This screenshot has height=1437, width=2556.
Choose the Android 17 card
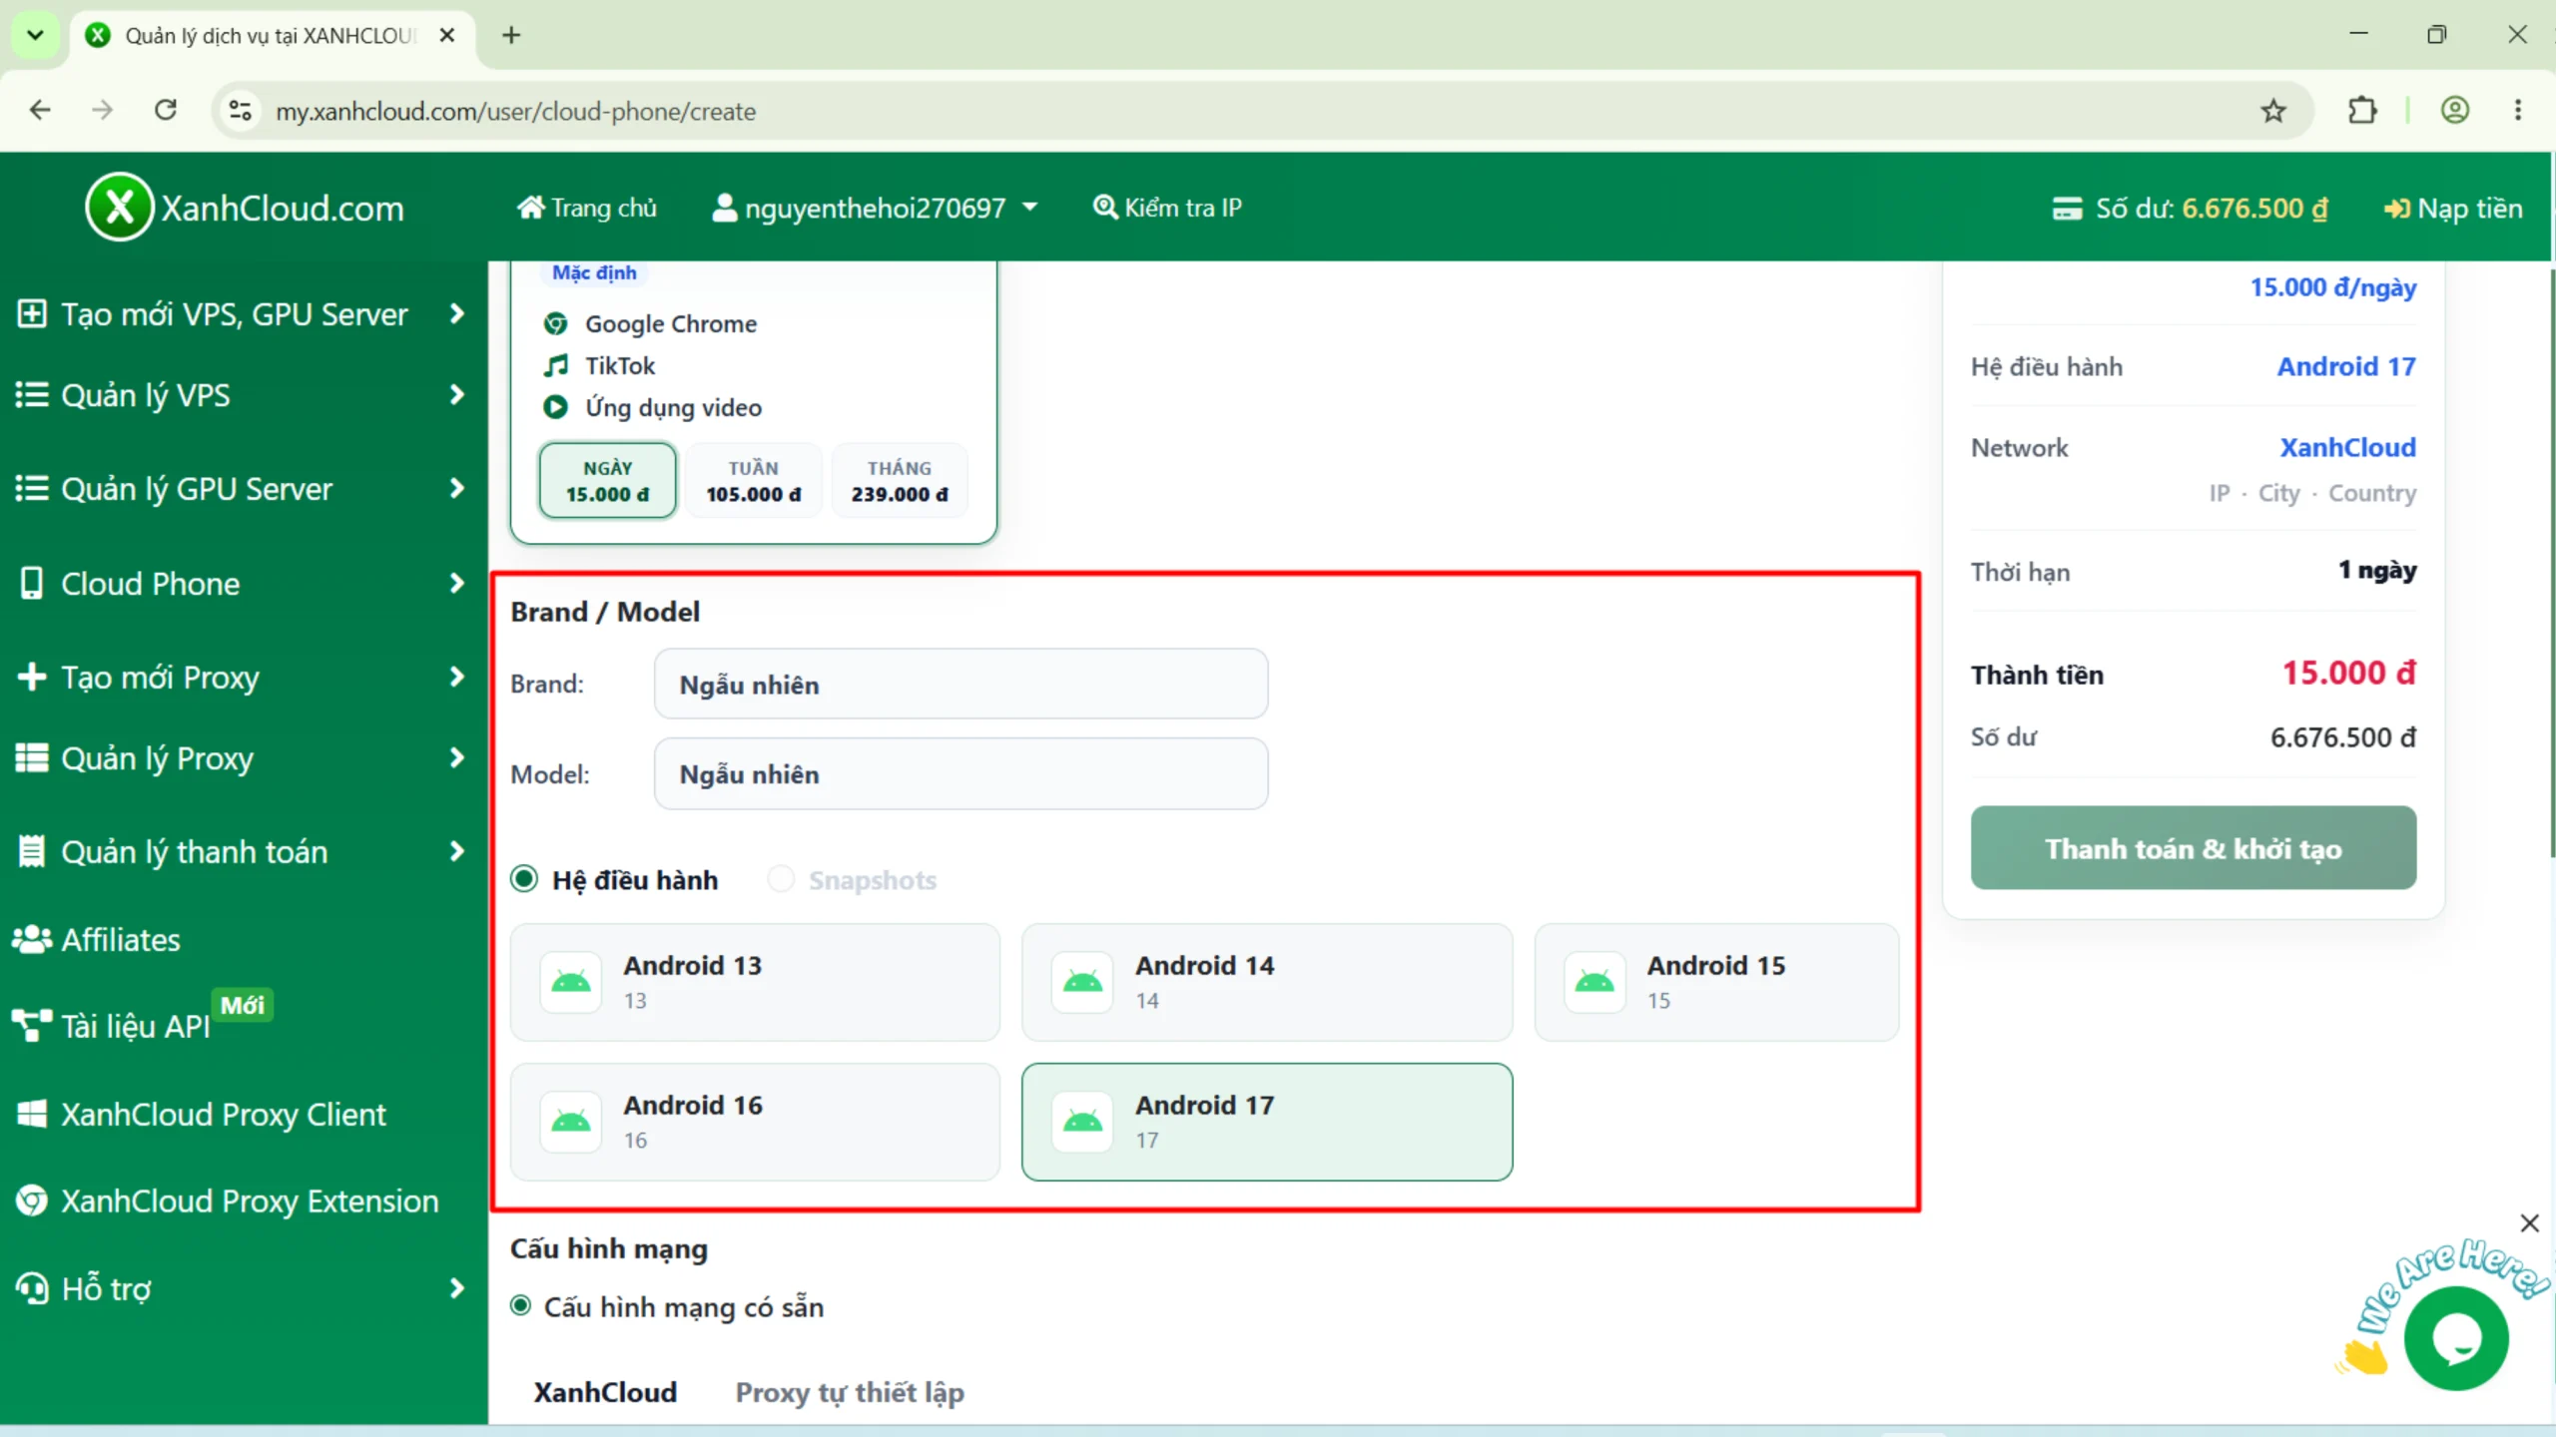tap(1267, 1122)
